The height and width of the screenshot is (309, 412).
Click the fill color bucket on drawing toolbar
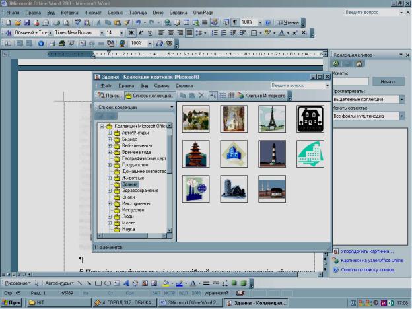[x=166, y=283]
